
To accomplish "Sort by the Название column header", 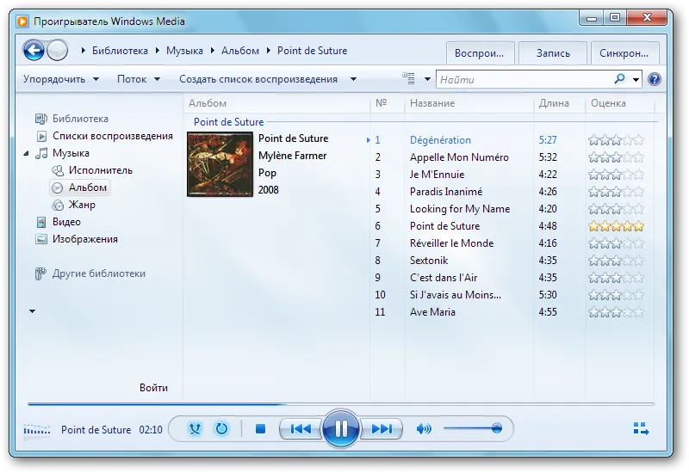I will (469, 103).
